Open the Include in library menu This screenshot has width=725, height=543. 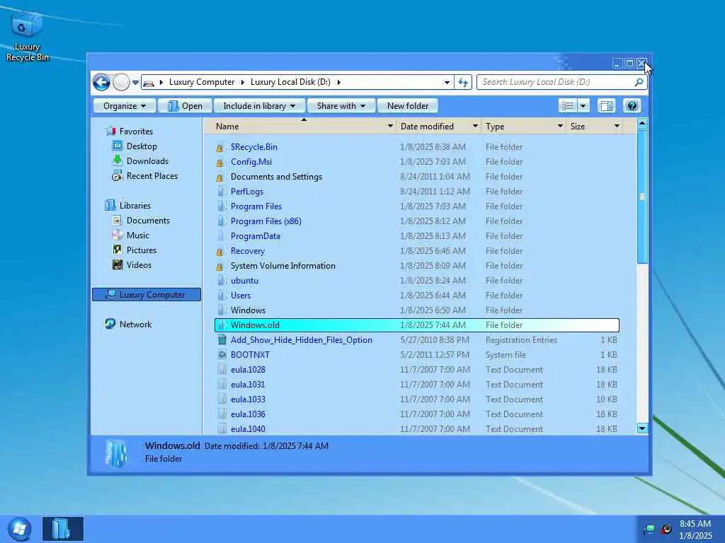pos(259,106)
